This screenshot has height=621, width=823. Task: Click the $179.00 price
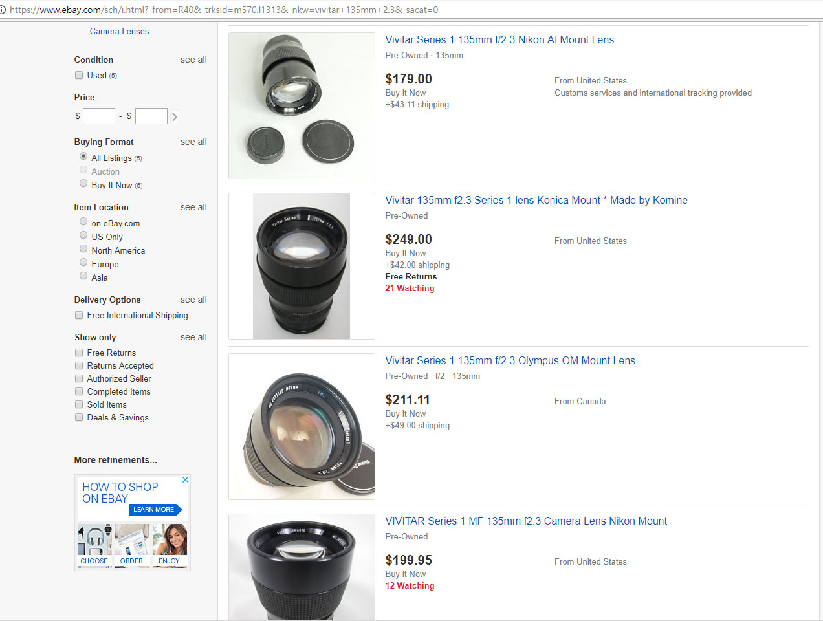(408, 79)
